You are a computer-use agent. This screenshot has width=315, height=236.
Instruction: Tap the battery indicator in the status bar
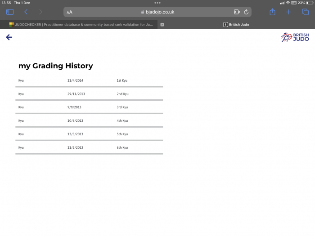(x=310, y=3)
